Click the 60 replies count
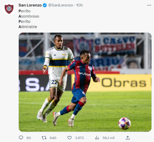 pos(29,138)
